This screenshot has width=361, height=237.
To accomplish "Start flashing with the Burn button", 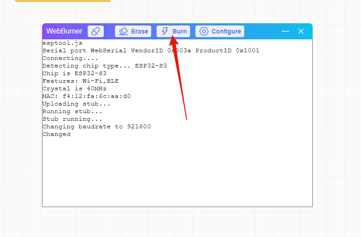I will [174, 31].
